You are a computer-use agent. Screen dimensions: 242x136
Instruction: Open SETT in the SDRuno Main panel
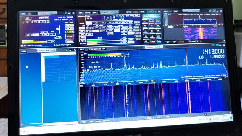(23, 14)
